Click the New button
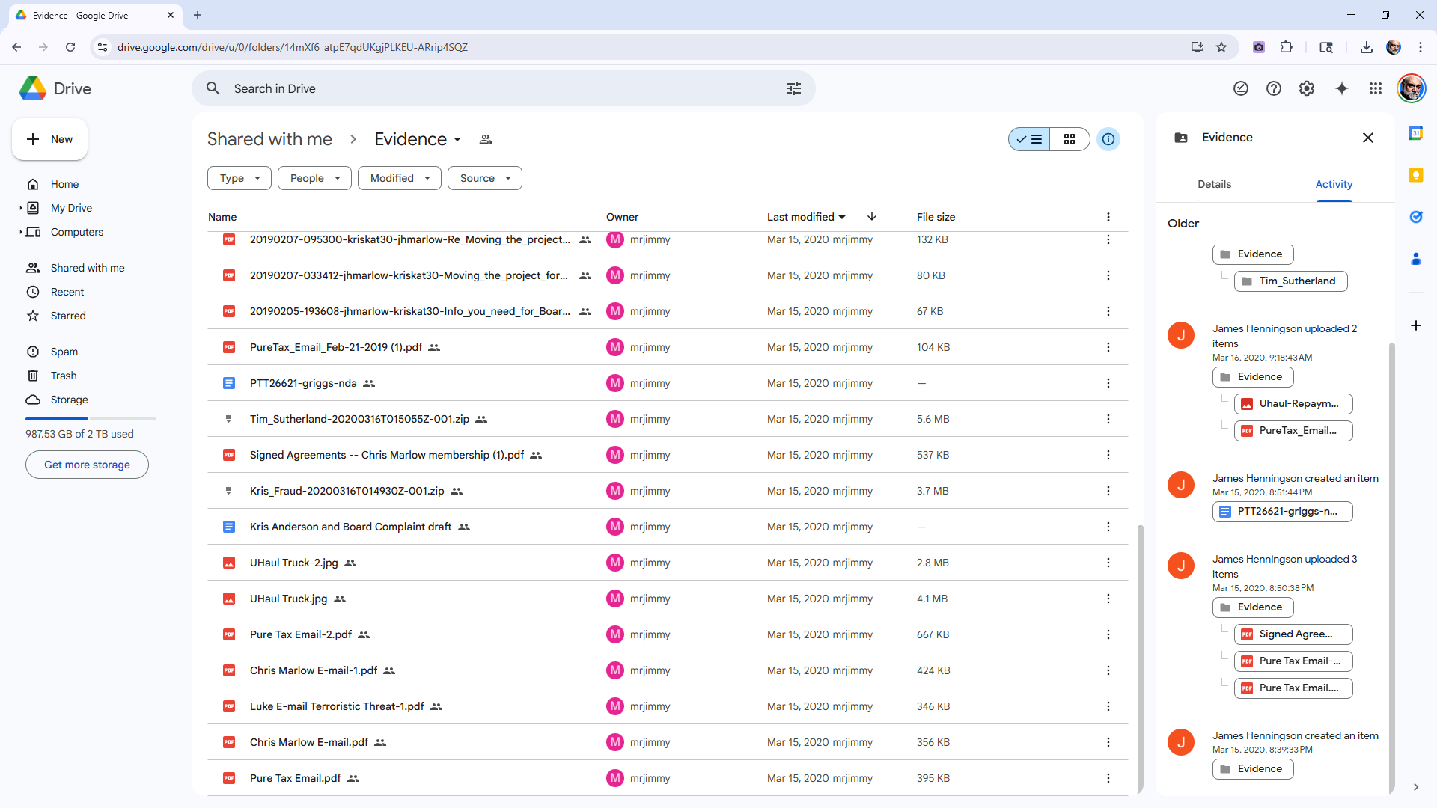1437x808 pixels. [49, 139]
